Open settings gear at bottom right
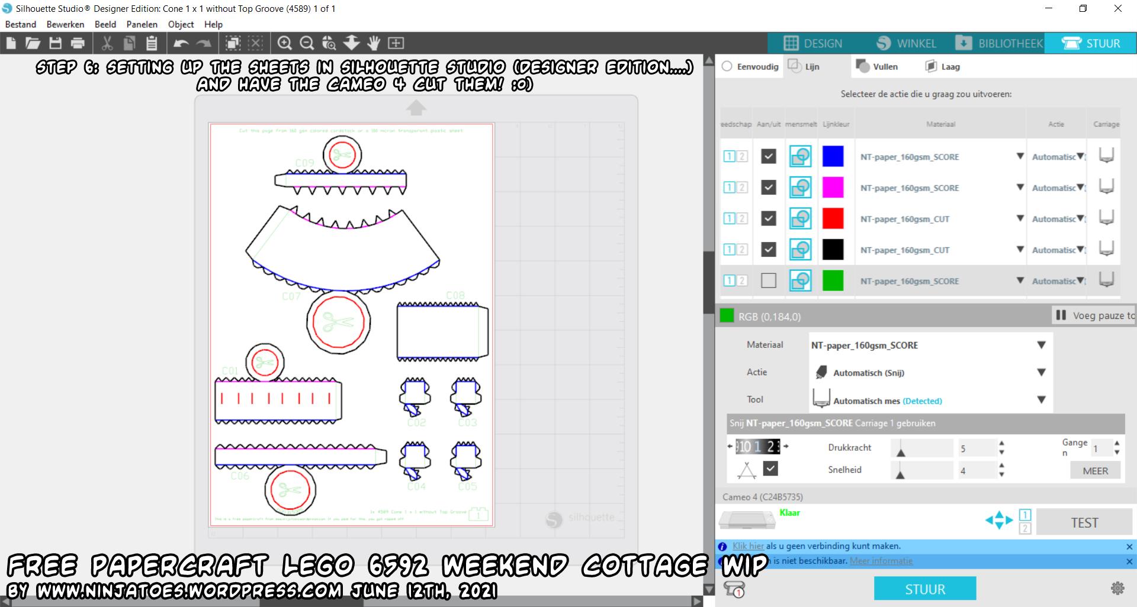The image size is (1137, 607). click(1117, 588)
